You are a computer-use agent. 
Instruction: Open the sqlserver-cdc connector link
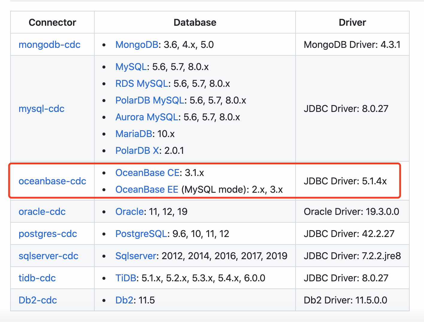48,256
